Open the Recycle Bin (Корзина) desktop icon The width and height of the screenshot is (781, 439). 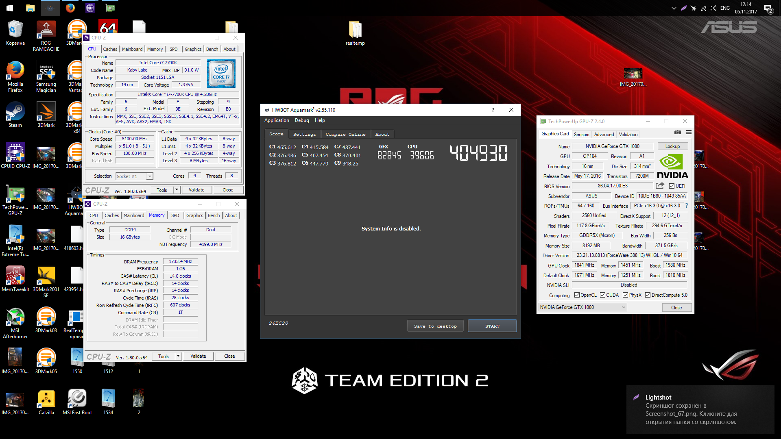tap(15, 33)
